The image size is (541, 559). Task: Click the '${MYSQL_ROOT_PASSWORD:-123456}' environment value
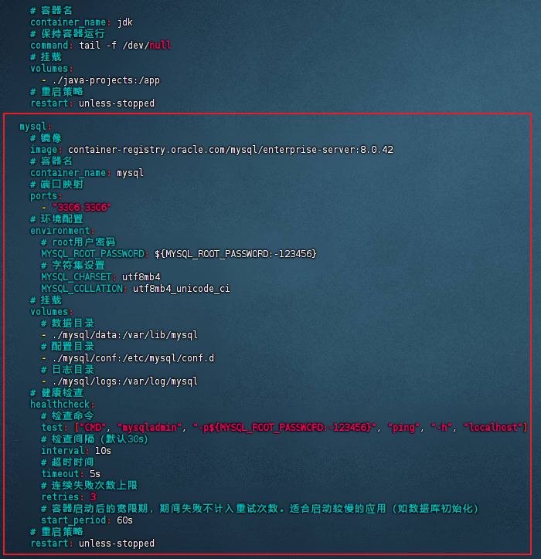tap(236, 254)
